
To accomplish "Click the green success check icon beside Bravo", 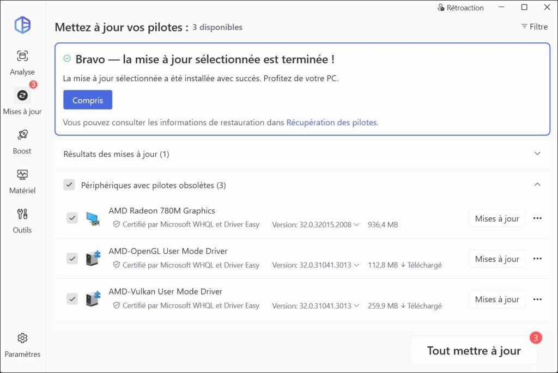I will [x=67, y=59].
